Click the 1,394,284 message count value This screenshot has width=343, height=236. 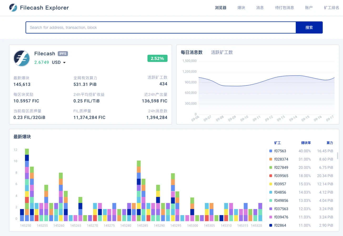[157, 117]
